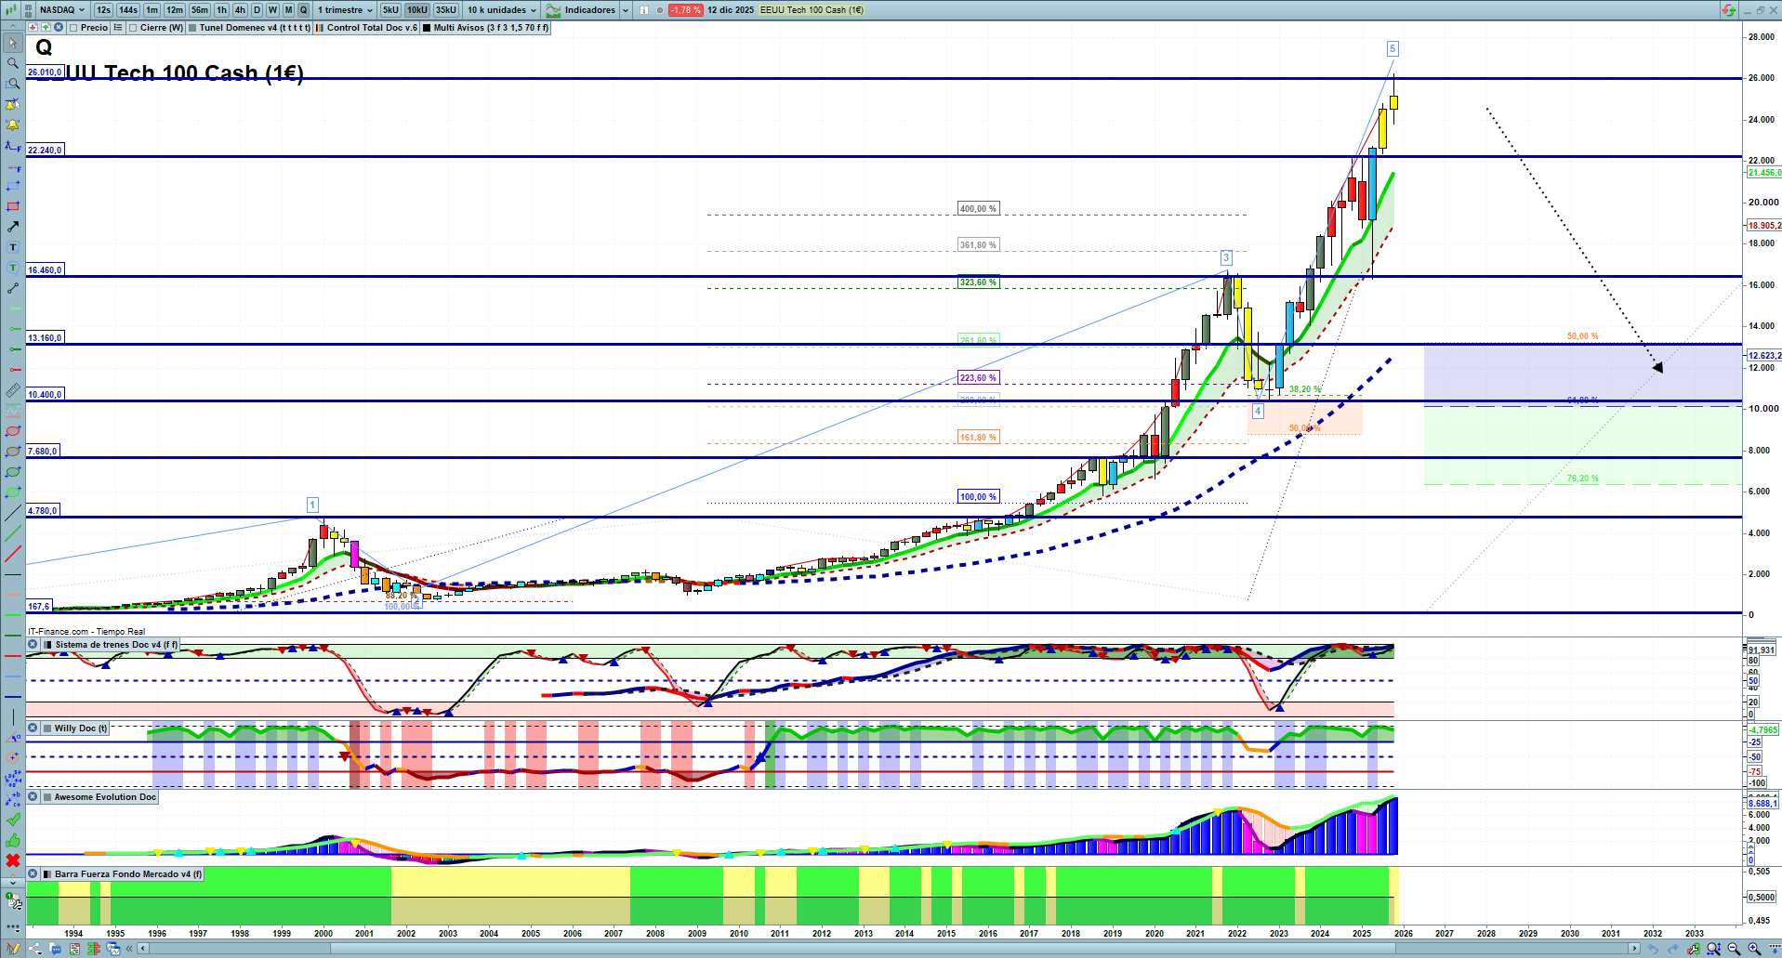Image resolution: width=1782 pixels, height=958 pixels.
Task: Select the Q quarterly timeframe
Action: 303,10
